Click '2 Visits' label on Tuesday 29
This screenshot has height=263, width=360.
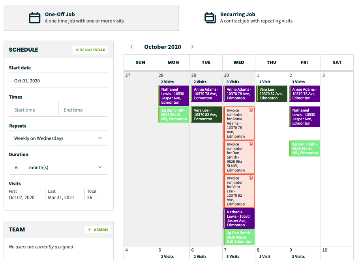click(x=200, y=82)
